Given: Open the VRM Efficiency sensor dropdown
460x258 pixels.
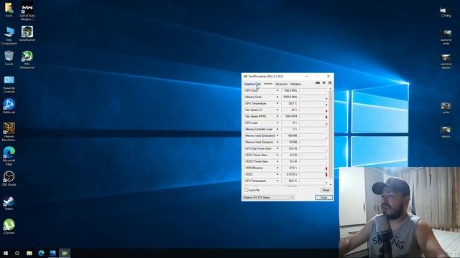Looking at the screenshot, I should coord(277,168).
